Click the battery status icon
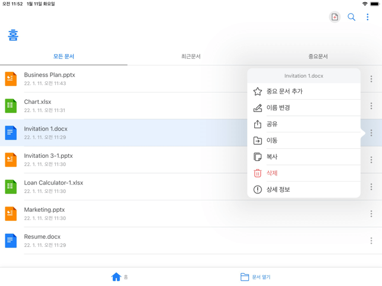 coord(375,4)
